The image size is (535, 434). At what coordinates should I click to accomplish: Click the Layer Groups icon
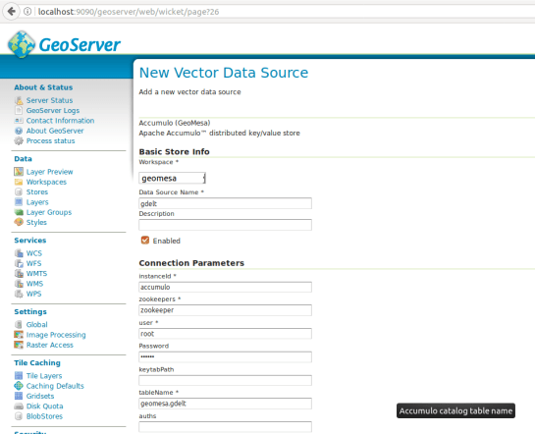[x=19, y=212]
